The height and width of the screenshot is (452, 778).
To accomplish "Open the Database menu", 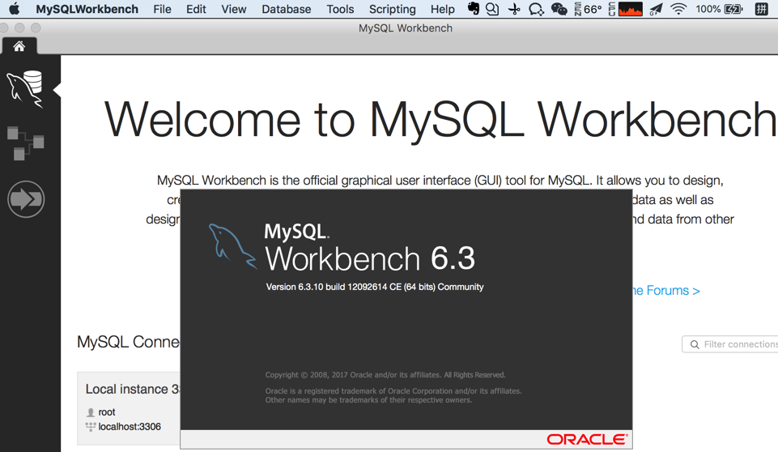I will click(x=287, y=9).
